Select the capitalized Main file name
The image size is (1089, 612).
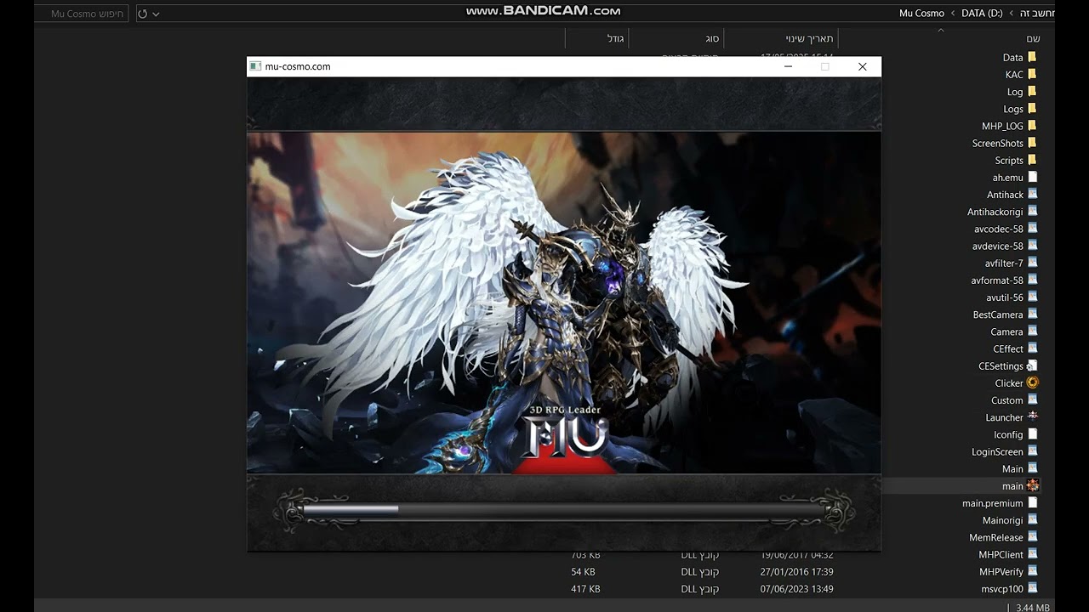[x=1012, y=468]
